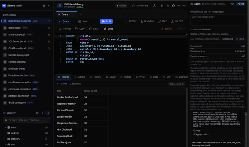This screenshot has height=147, width=249.
Task: Click the agent panel scrollbar up arrow
Action: [246, 114]
